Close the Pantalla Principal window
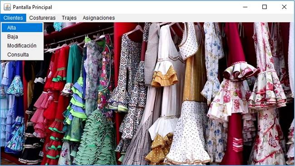Viewport: 295px width, 166px height. pos(284,7)
